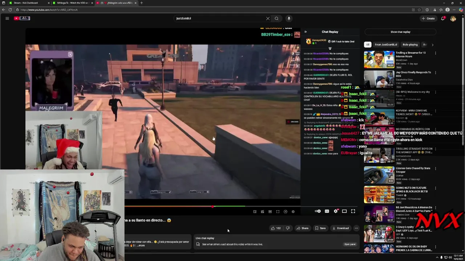
Task: Click the search magnifier button
Action: point(276,18)
